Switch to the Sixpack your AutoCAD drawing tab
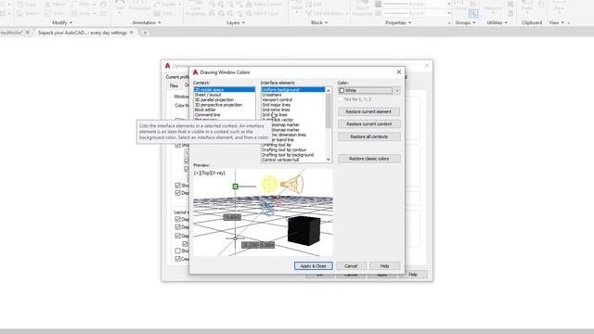 (83, 33)
